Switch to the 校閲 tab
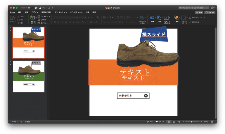This screenshot has height=134, width=225. (87, 12)
